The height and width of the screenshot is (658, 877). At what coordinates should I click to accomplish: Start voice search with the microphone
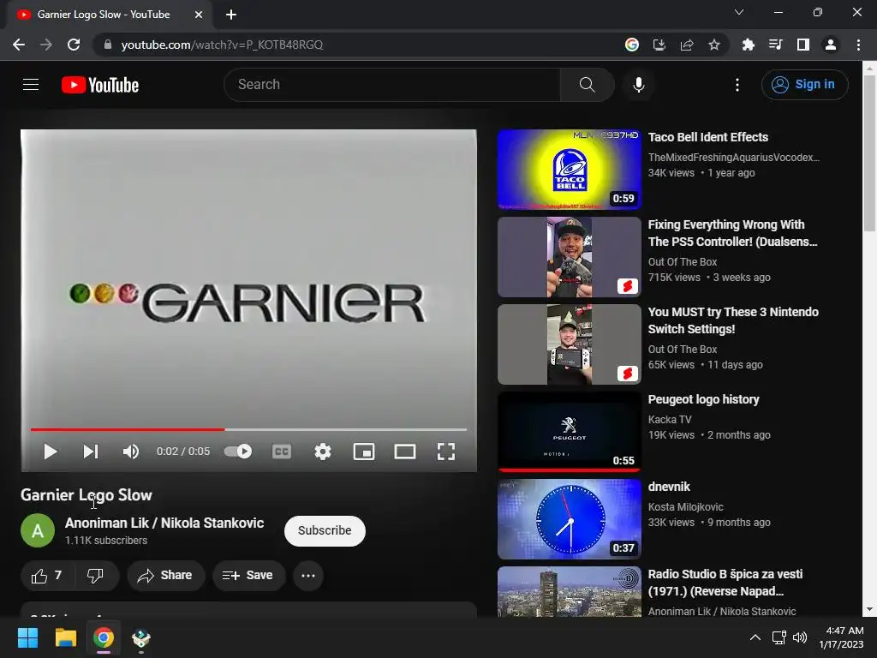pyautogui.click(x=638, y=85)
